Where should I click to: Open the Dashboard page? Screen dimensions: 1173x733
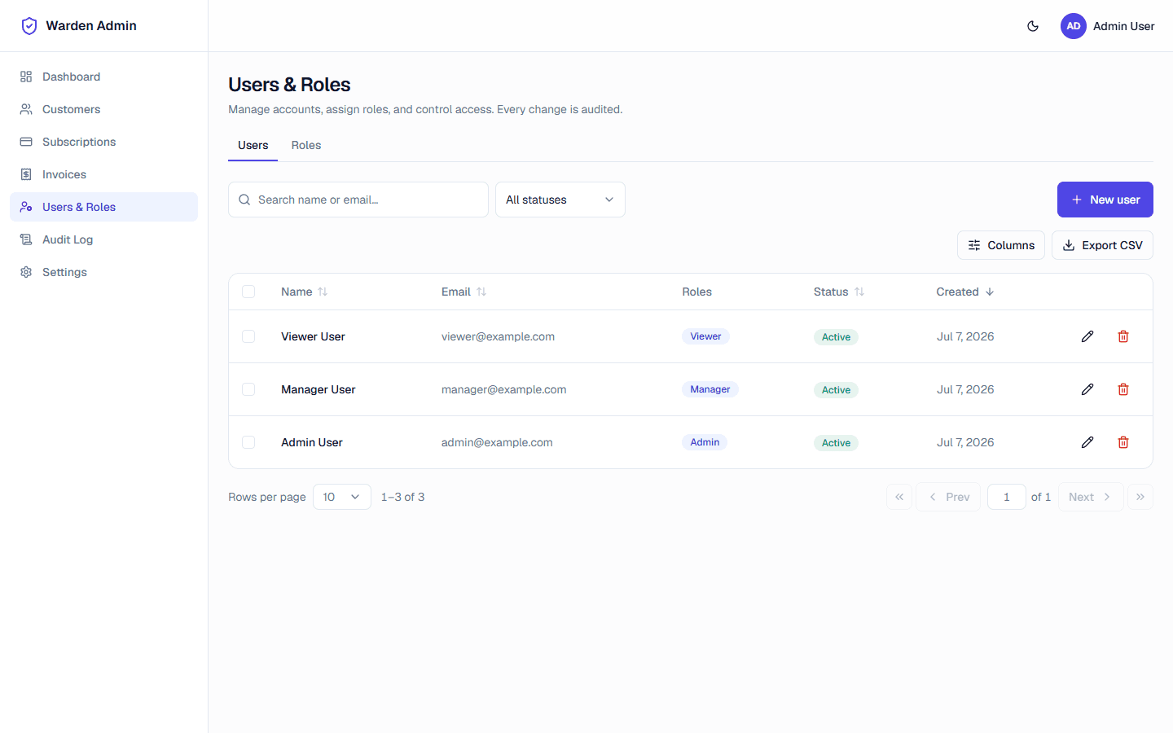click(103, 77)
